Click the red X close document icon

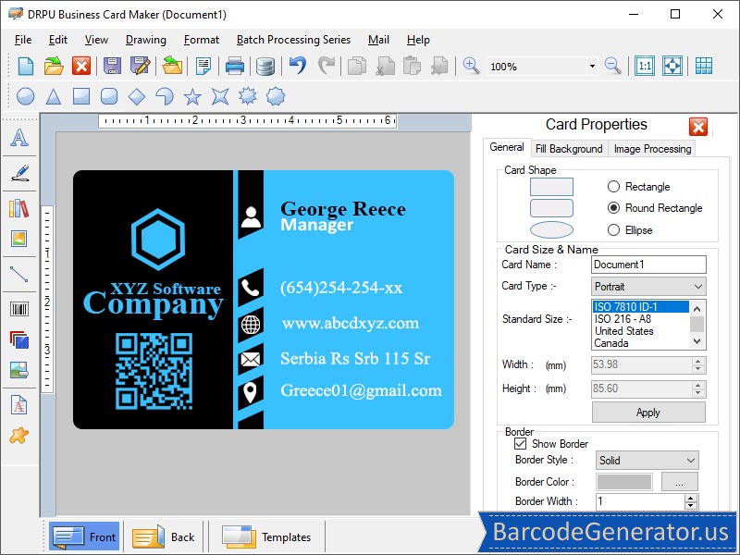point(81,66)
